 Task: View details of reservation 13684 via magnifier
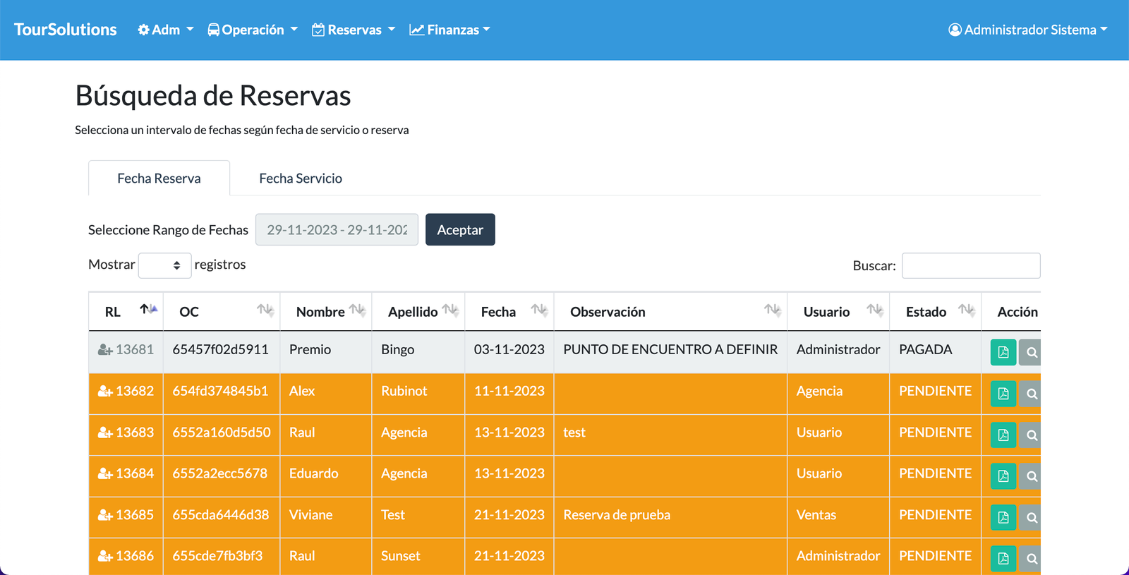click(x=1031, y=476)
